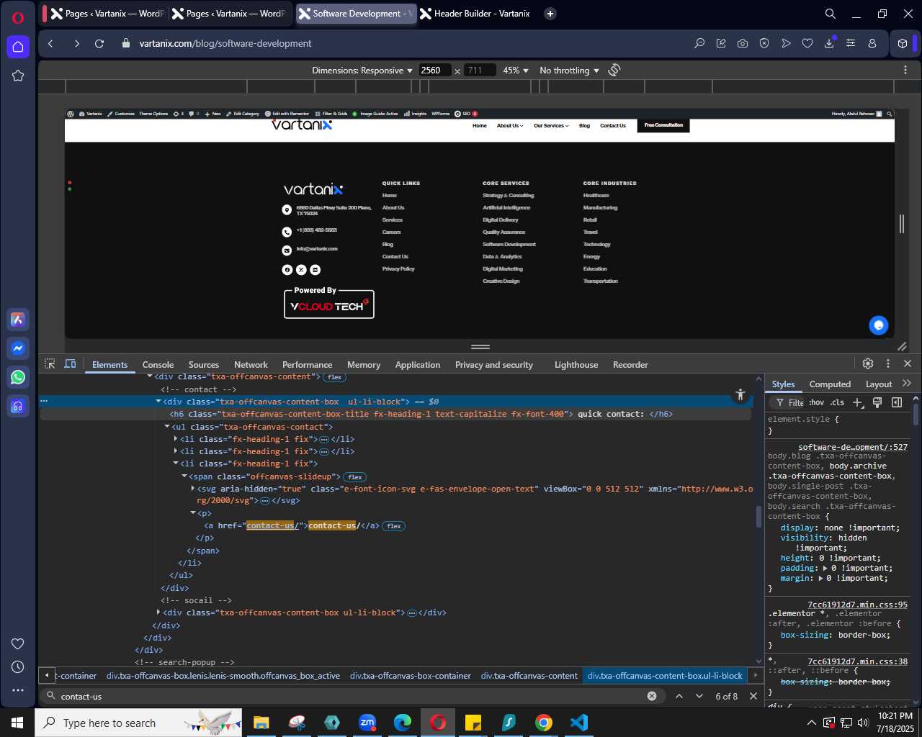Open DevTools customize three-dot menu

(888, 364)
